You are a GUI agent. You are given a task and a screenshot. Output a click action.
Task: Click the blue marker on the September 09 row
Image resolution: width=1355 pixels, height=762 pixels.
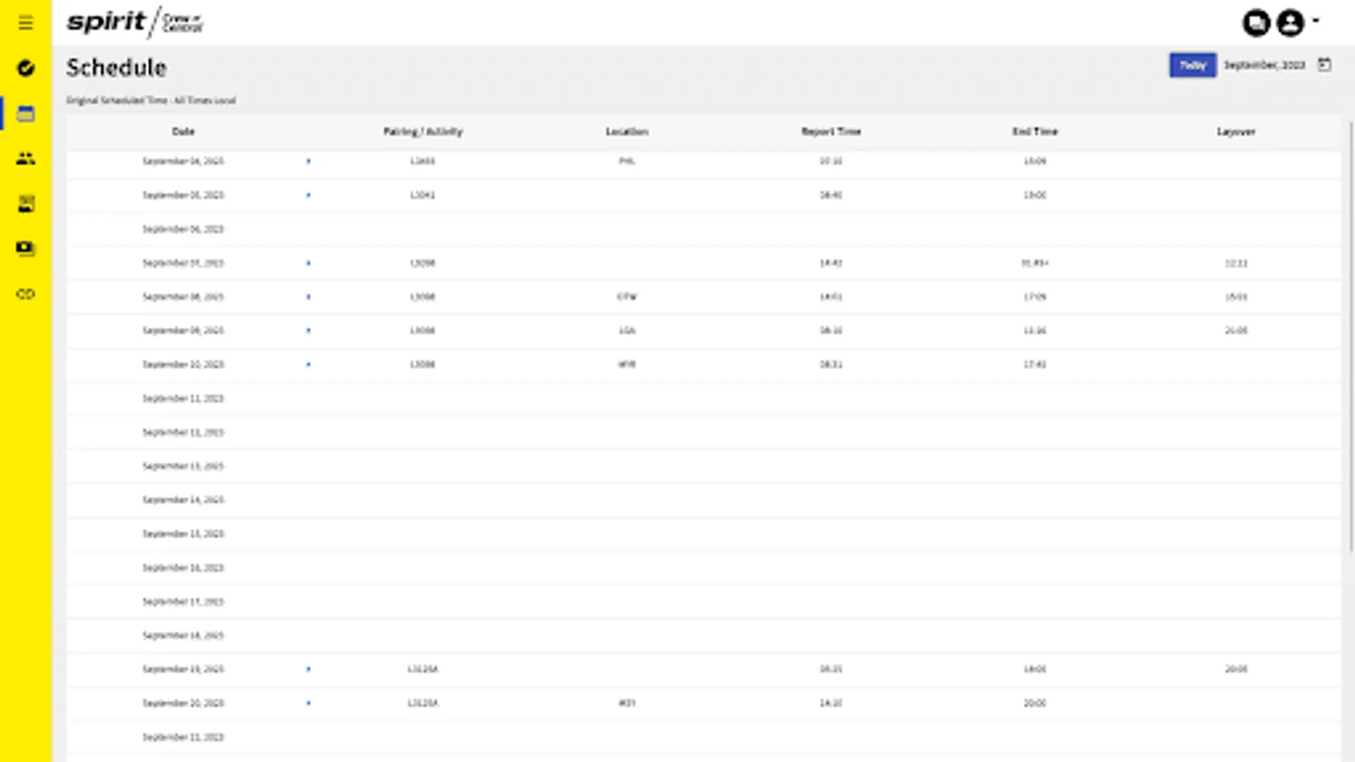[308, 330]
